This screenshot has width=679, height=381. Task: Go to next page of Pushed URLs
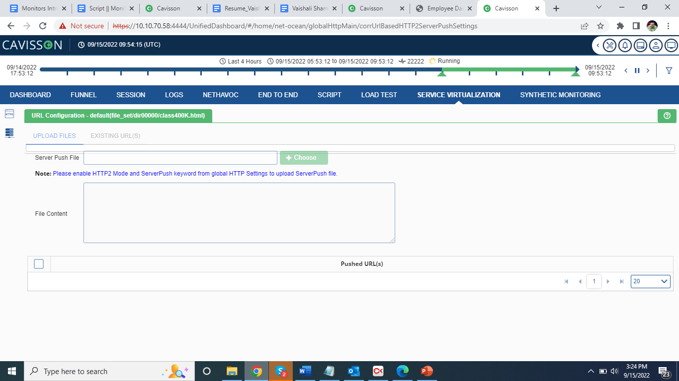pos(608,281)
